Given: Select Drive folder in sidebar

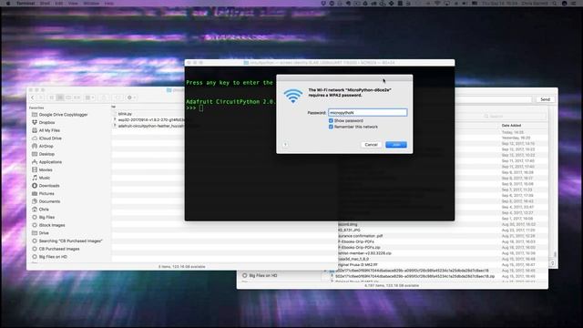Looking at the screenshot, I should click(40, 233).
